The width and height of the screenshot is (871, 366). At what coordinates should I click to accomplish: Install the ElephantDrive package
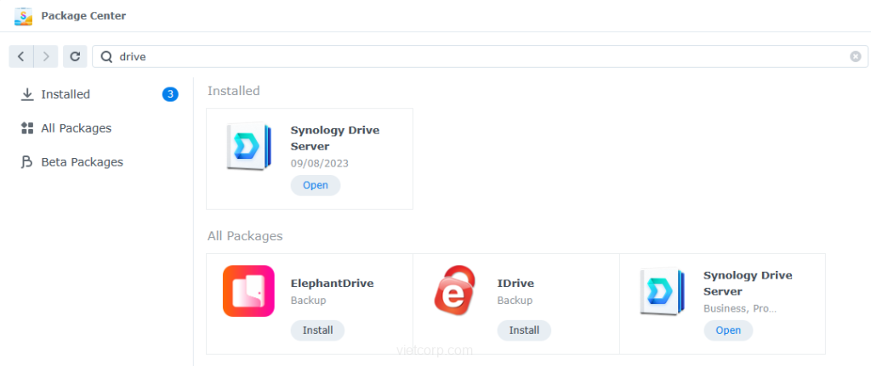tap(317, 330)
